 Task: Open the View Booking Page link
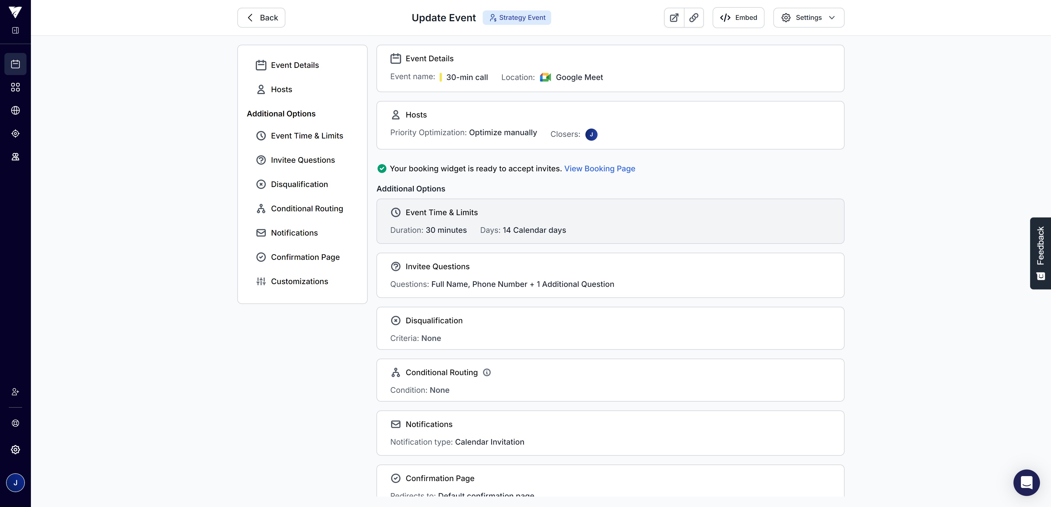(x=599, y=169)
